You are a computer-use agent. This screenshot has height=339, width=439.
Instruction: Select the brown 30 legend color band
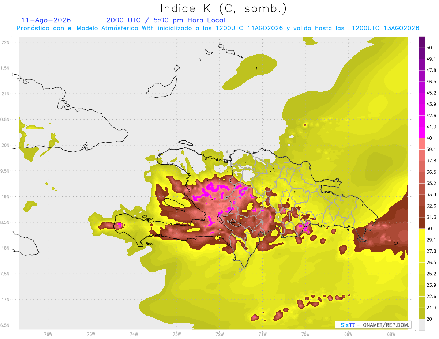coord(422,223)
